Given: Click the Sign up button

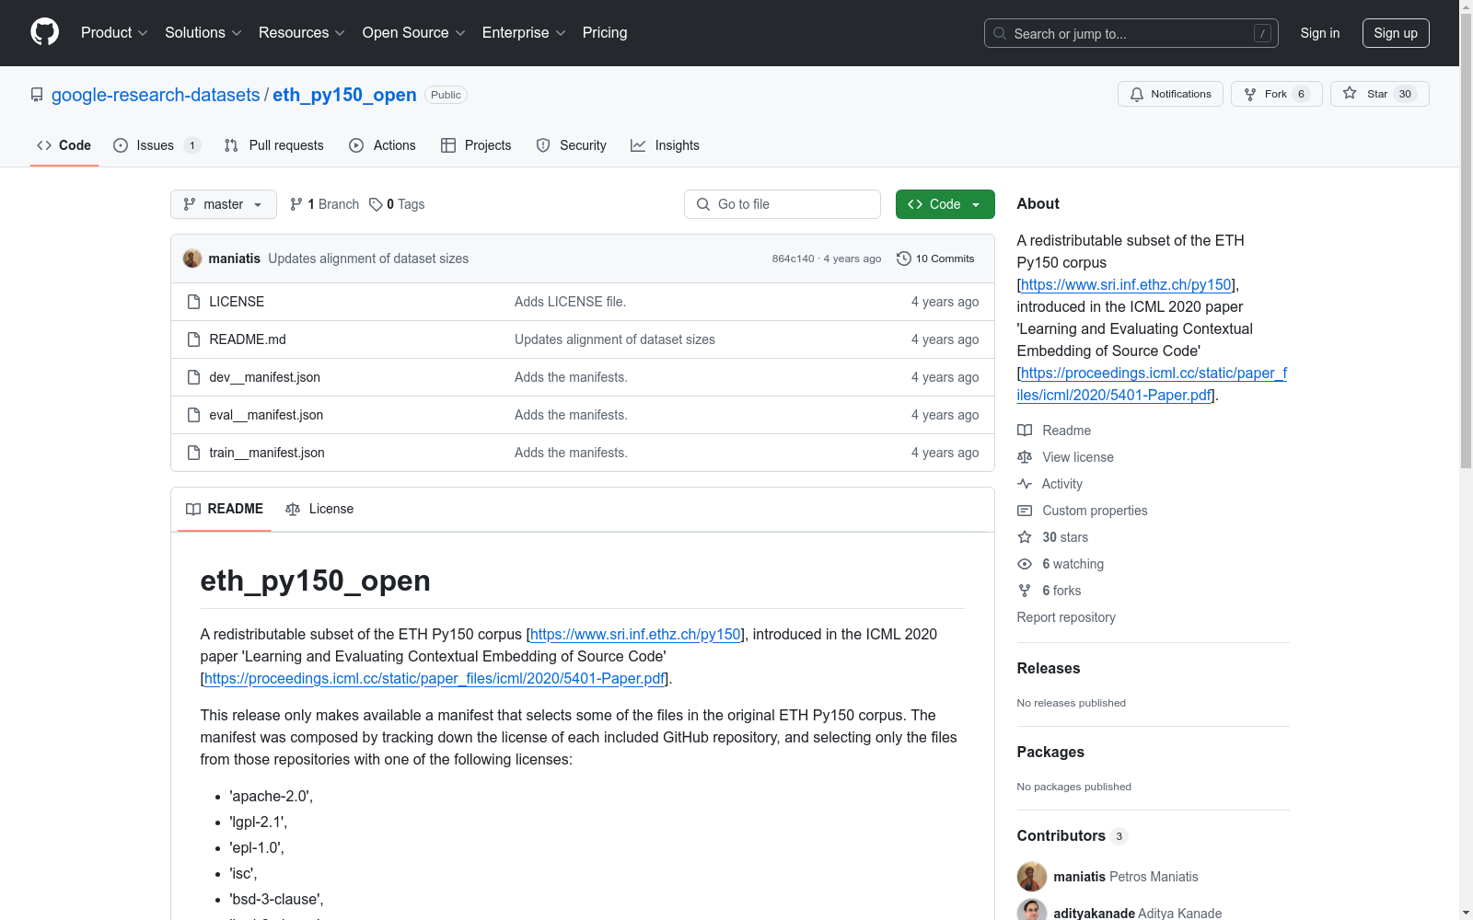Looking at the screenshot, I should (1396, 33).
